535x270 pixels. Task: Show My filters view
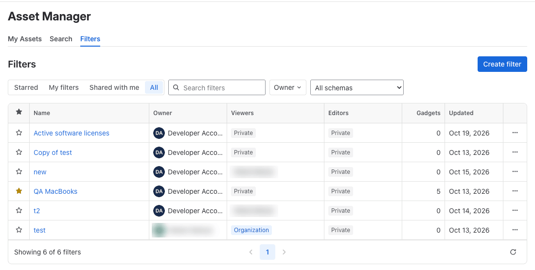(x=64, y=87)
